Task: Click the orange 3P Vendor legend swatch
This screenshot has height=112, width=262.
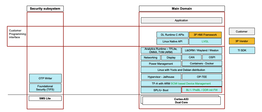Action: click(x=242, y=41)
